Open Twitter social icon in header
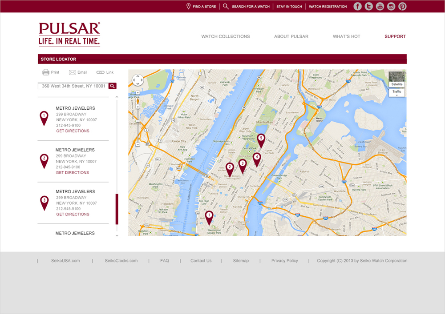This screenshot has width=445, height=314. tap(368, 6)
